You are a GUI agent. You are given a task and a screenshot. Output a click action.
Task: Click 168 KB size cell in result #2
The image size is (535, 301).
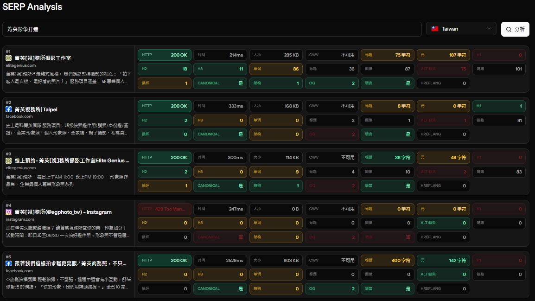(276, 106)
